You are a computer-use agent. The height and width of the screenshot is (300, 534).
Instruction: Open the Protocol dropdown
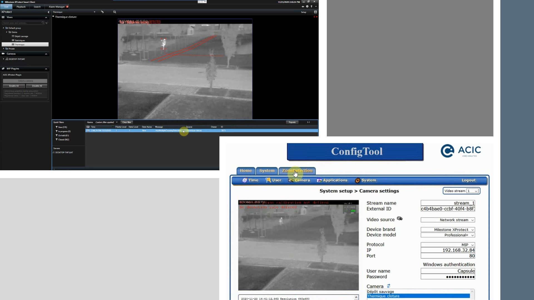click(448, 245)
